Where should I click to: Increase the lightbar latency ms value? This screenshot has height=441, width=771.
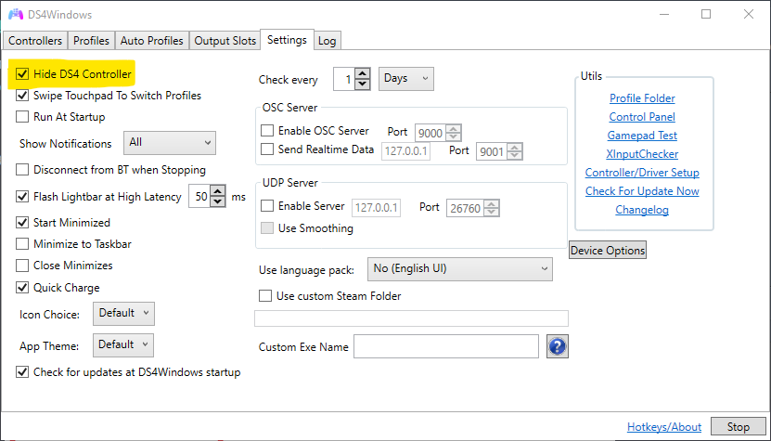click(218, 191)
